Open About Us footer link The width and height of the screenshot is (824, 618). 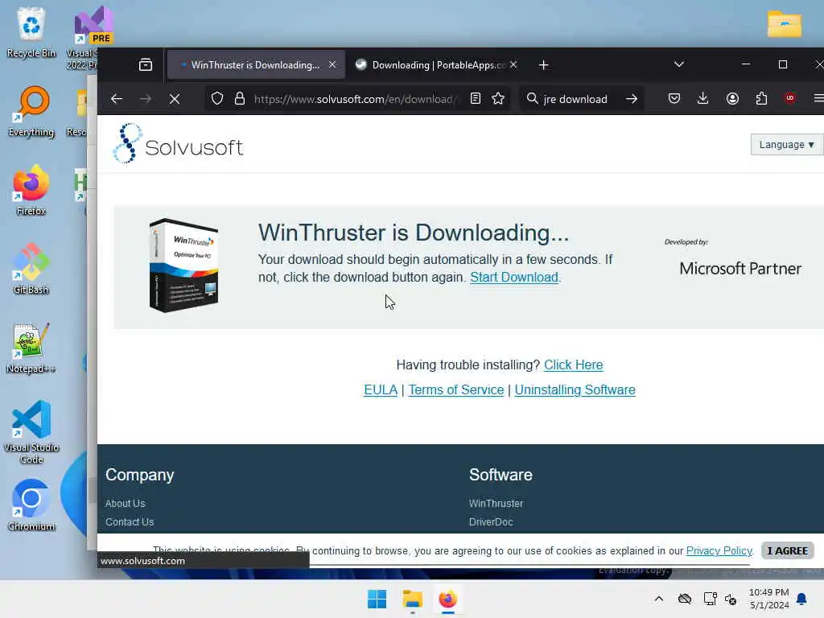(125, 504)
